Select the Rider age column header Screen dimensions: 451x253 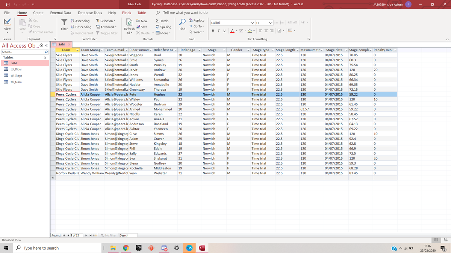[x=190, y=50]
